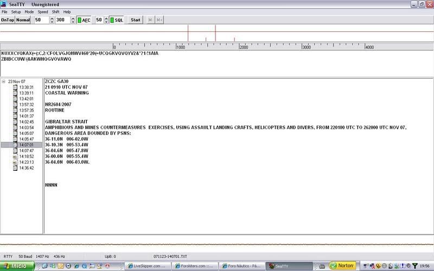Toggle the OnTop window mode
The image size is (434, 271).
click(7, 20)
